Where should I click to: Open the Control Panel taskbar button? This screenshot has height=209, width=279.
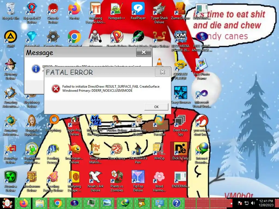coord(159,203)
